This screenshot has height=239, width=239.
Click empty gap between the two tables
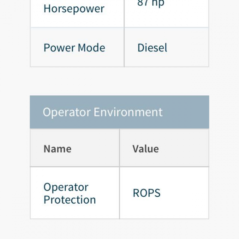pos(119,81)
